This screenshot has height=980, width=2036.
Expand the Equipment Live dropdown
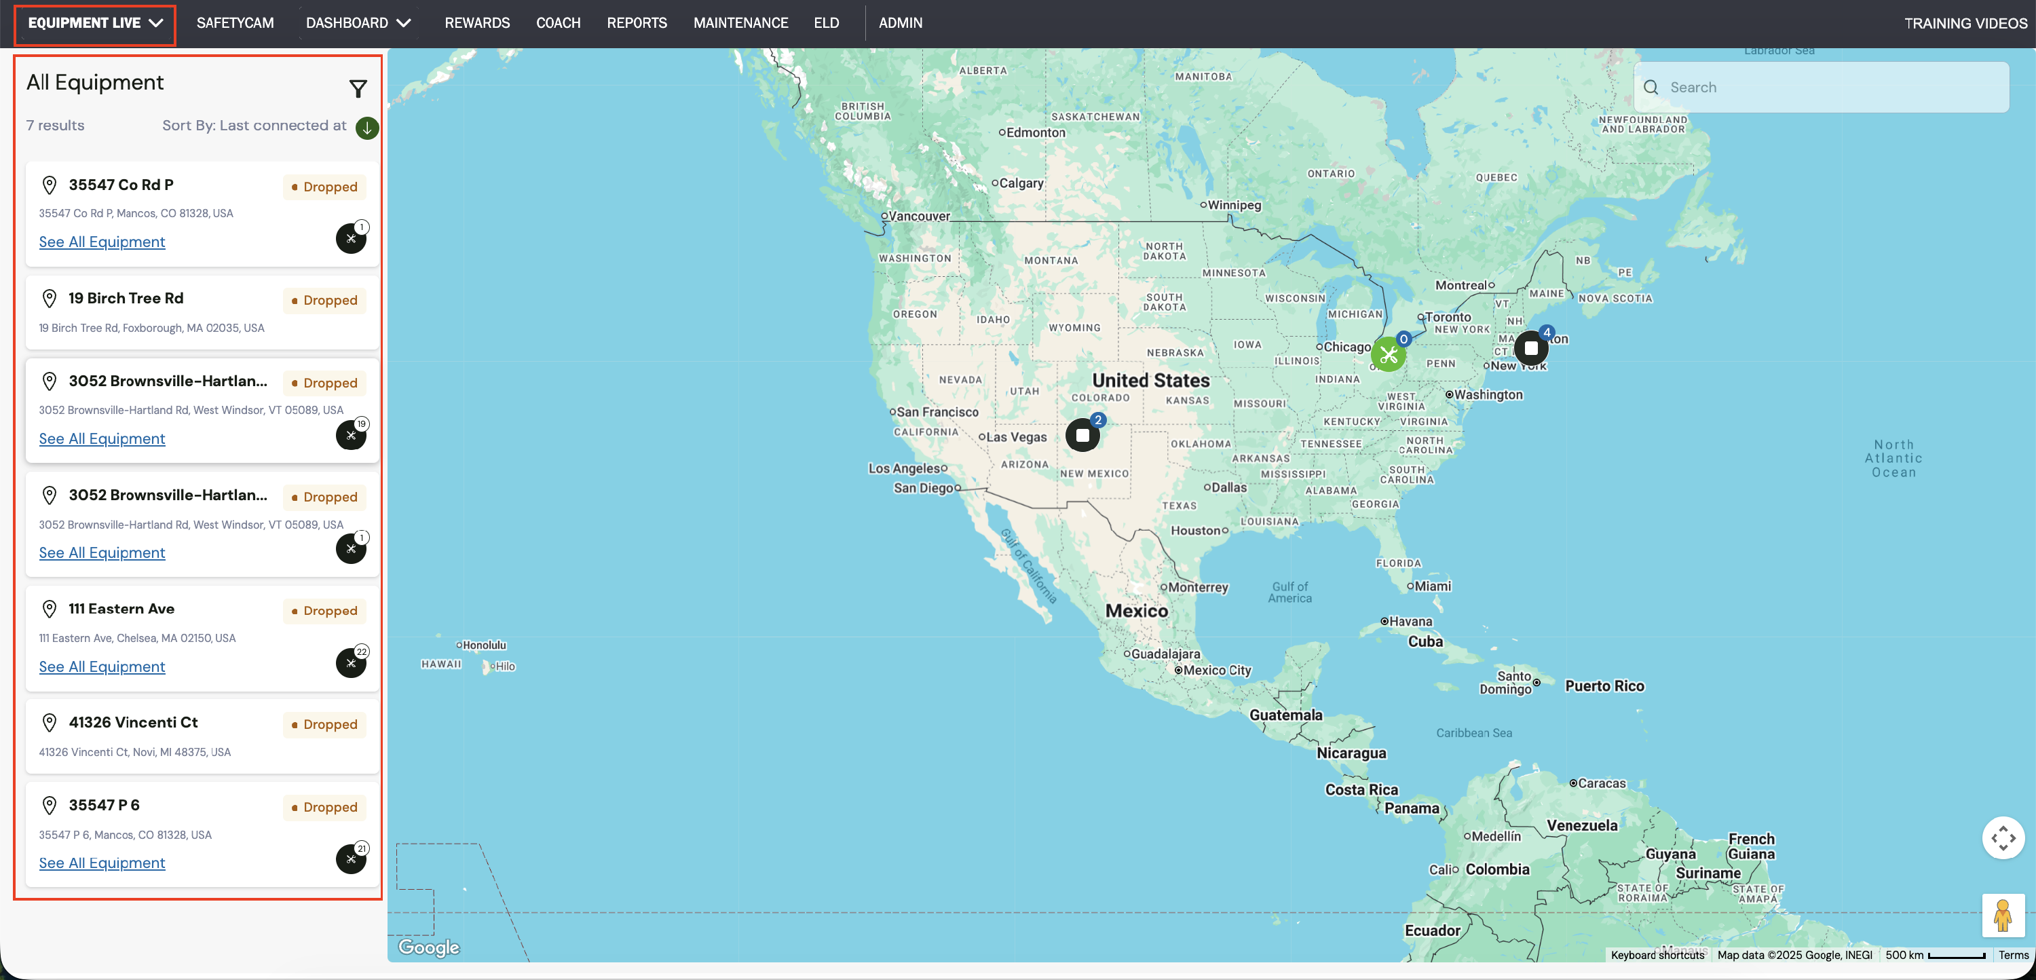click(95, 23)
